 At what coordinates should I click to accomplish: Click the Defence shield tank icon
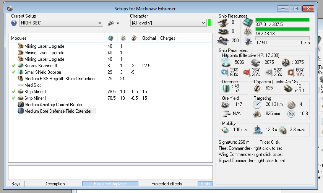226,88
